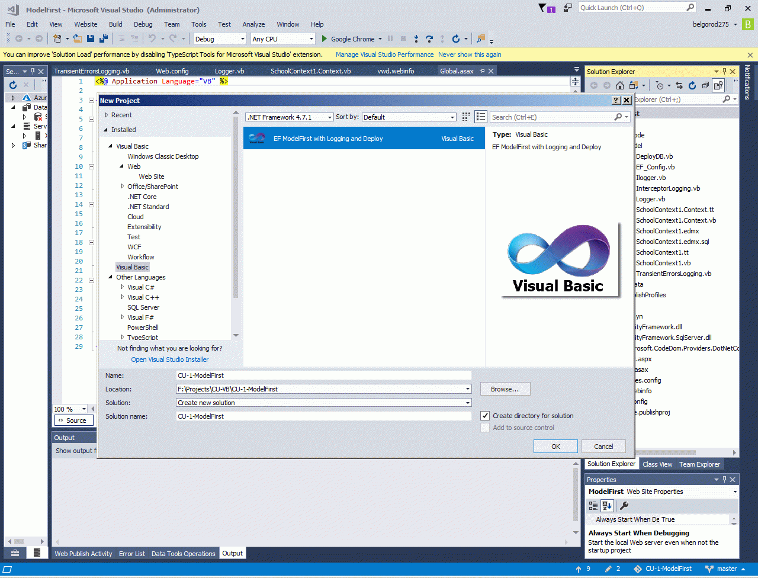The width and height of the screenshot is (758, 578).
Task: Click Solution Explorer Sync with Active Document icon
Action: coord(679,85)
